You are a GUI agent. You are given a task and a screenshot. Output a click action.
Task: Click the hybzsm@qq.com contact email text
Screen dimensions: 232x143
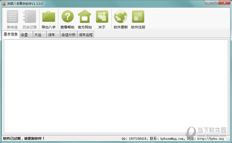click(x=172, y=139)
